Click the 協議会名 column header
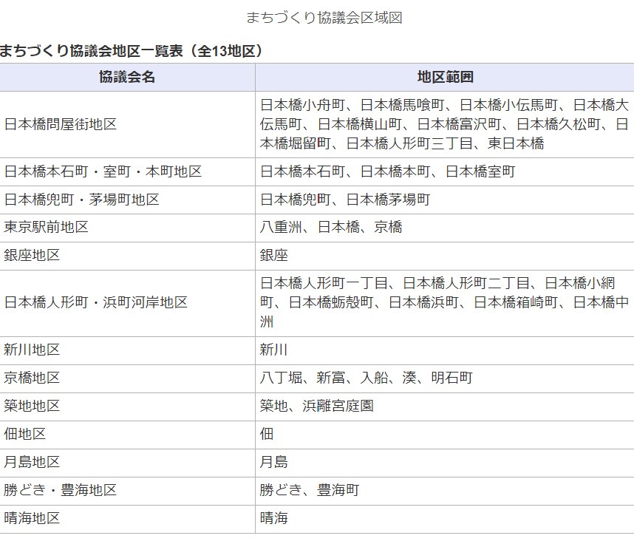Viewport: 634px width, 544px height. pos(127,77)
